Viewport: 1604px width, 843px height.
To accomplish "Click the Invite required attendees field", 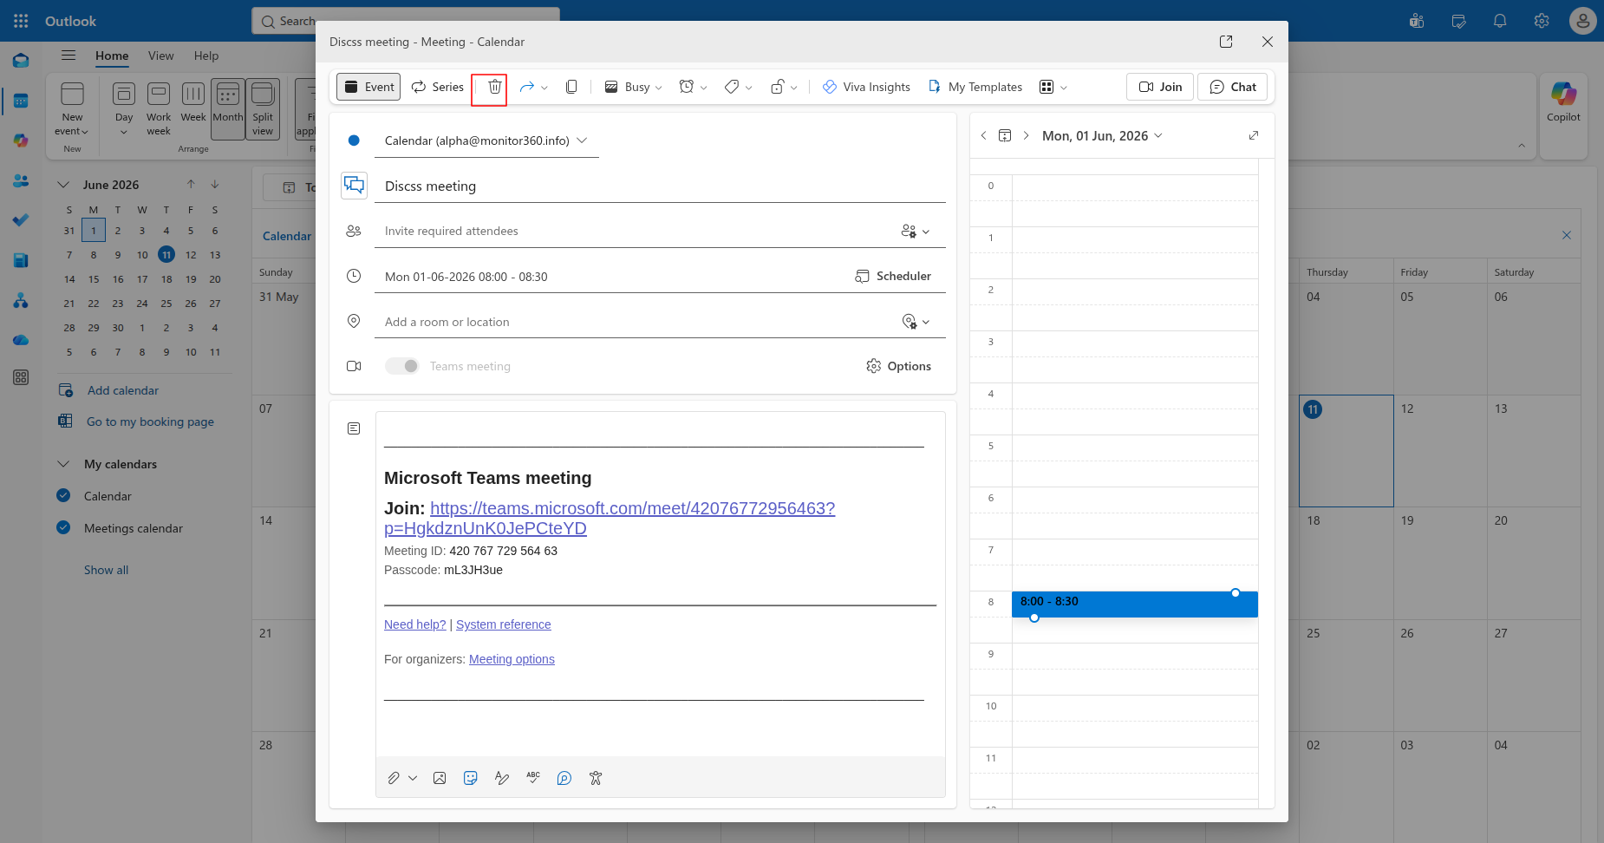I will [x=637, y=231].
